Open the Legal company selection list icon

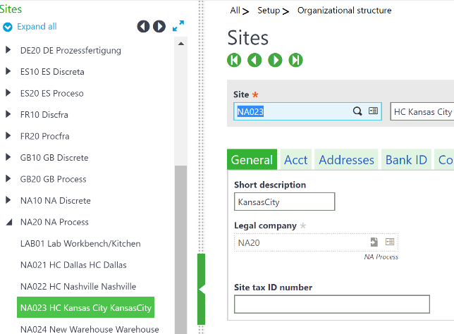[x=389, y=242]
